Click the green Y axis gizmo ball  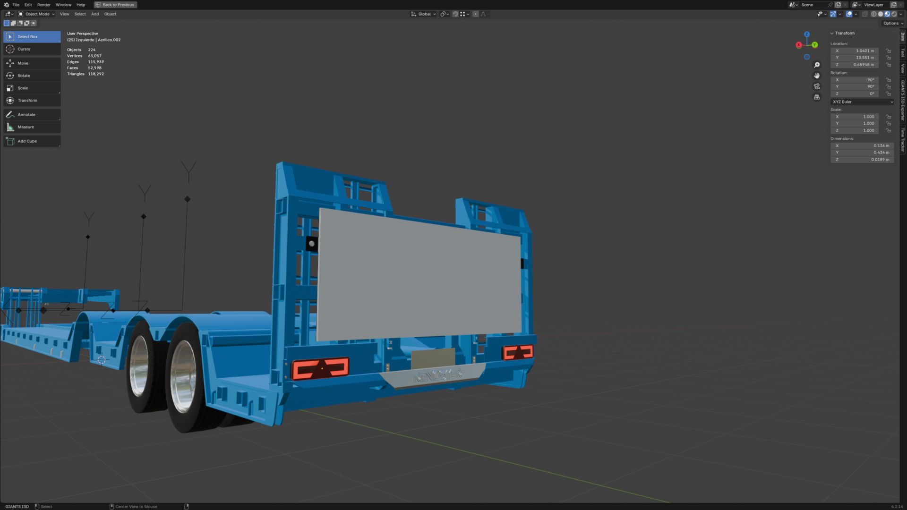click(815, 45)
